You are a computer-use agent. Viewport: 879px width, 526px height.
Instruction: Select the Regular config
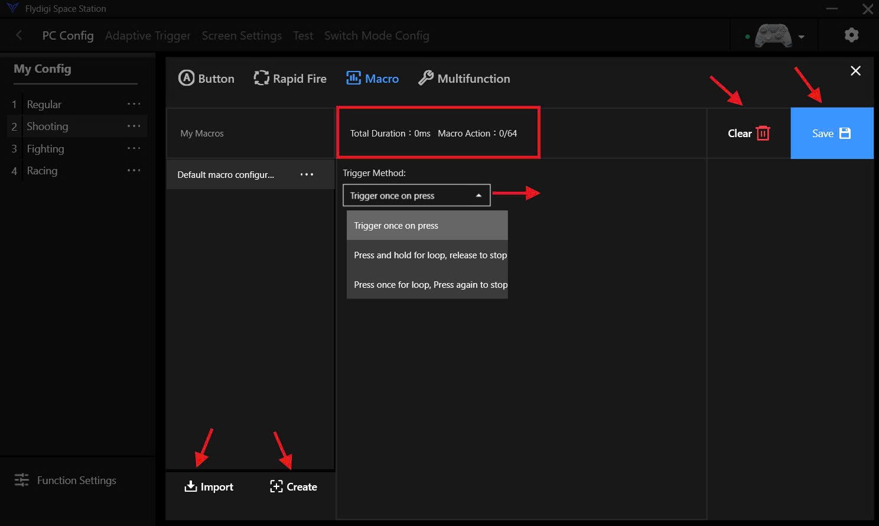tap(44, 104)
